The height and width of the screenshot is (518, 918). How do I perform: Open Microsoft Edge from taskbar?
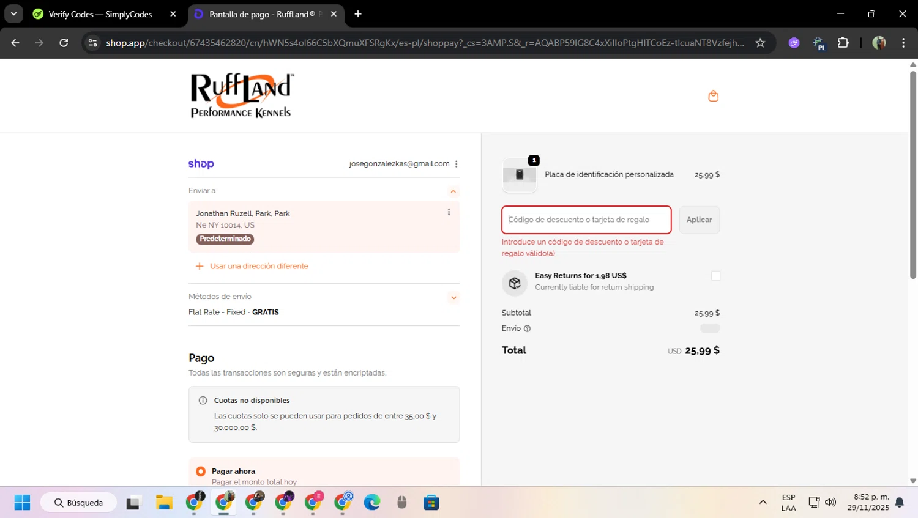pyautogui.click(x=372, y=503)
